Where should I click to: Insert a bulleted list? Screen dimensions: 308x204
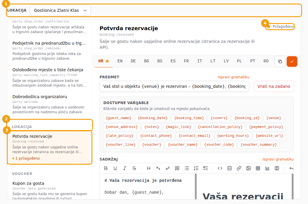[x=186, y=168]
